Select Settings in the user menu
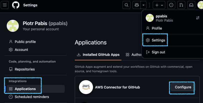 tap(158, 40)
